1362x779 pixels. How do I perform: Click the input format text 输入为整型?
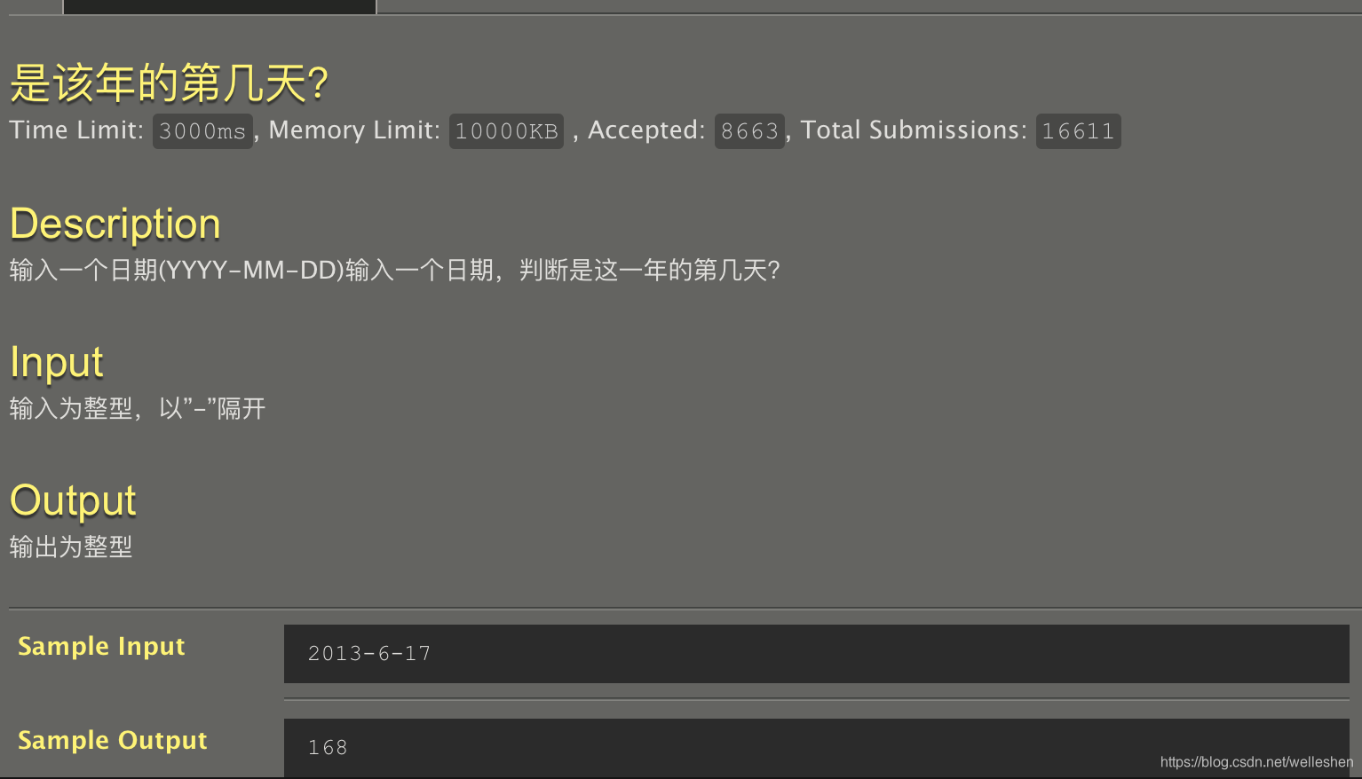[x=71, y=408]
